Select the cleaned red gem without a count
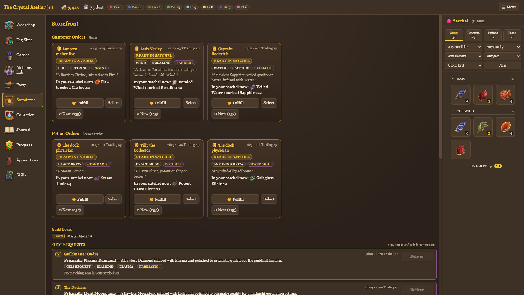 click(460, 149)
